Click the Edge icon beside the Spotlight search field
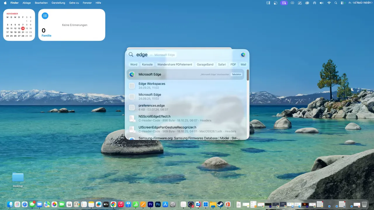The height and width of the screenshot is (210, 374). pyautogui.click(x=243, y=55)
